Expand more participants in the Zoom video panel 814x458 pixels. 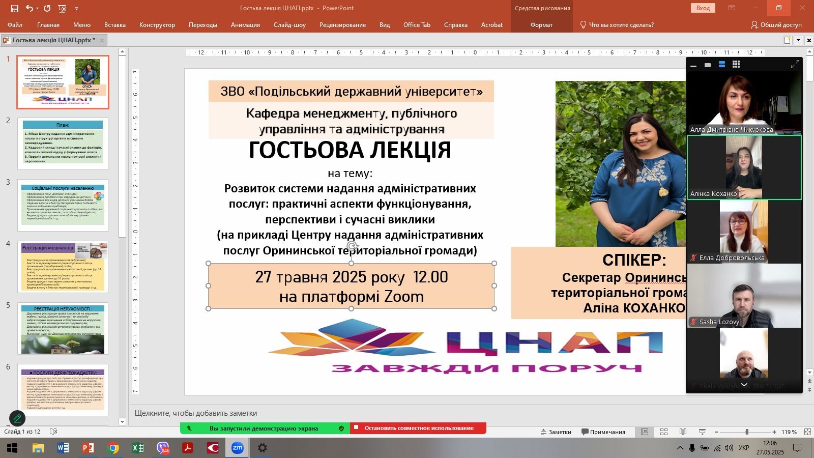click(x=744, y=385)
